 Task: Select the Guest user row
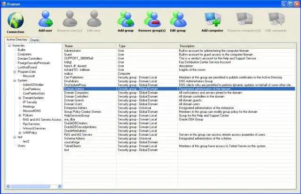coord(179,54)
